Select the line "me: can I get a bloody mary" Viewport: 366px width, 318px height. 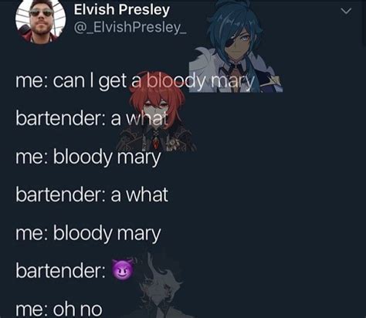[x=135, y=81]
